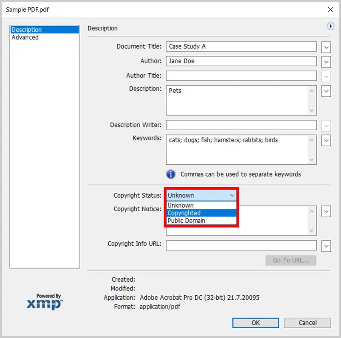The height and width of the screenshot is (338, 341).
Task: Open the Copyright Notice dropdown arrow
Action: click(326, 211)
